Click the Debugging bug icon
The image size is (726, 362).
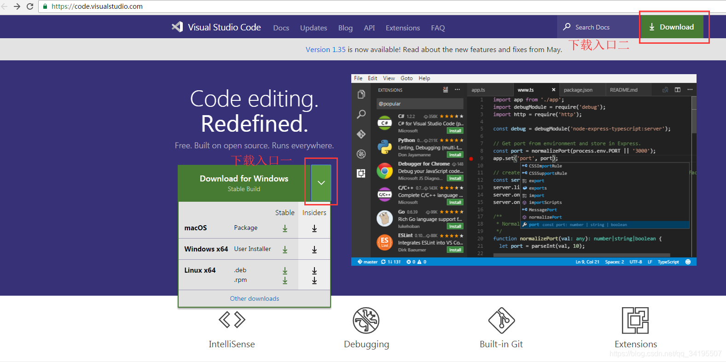(366, 320)
